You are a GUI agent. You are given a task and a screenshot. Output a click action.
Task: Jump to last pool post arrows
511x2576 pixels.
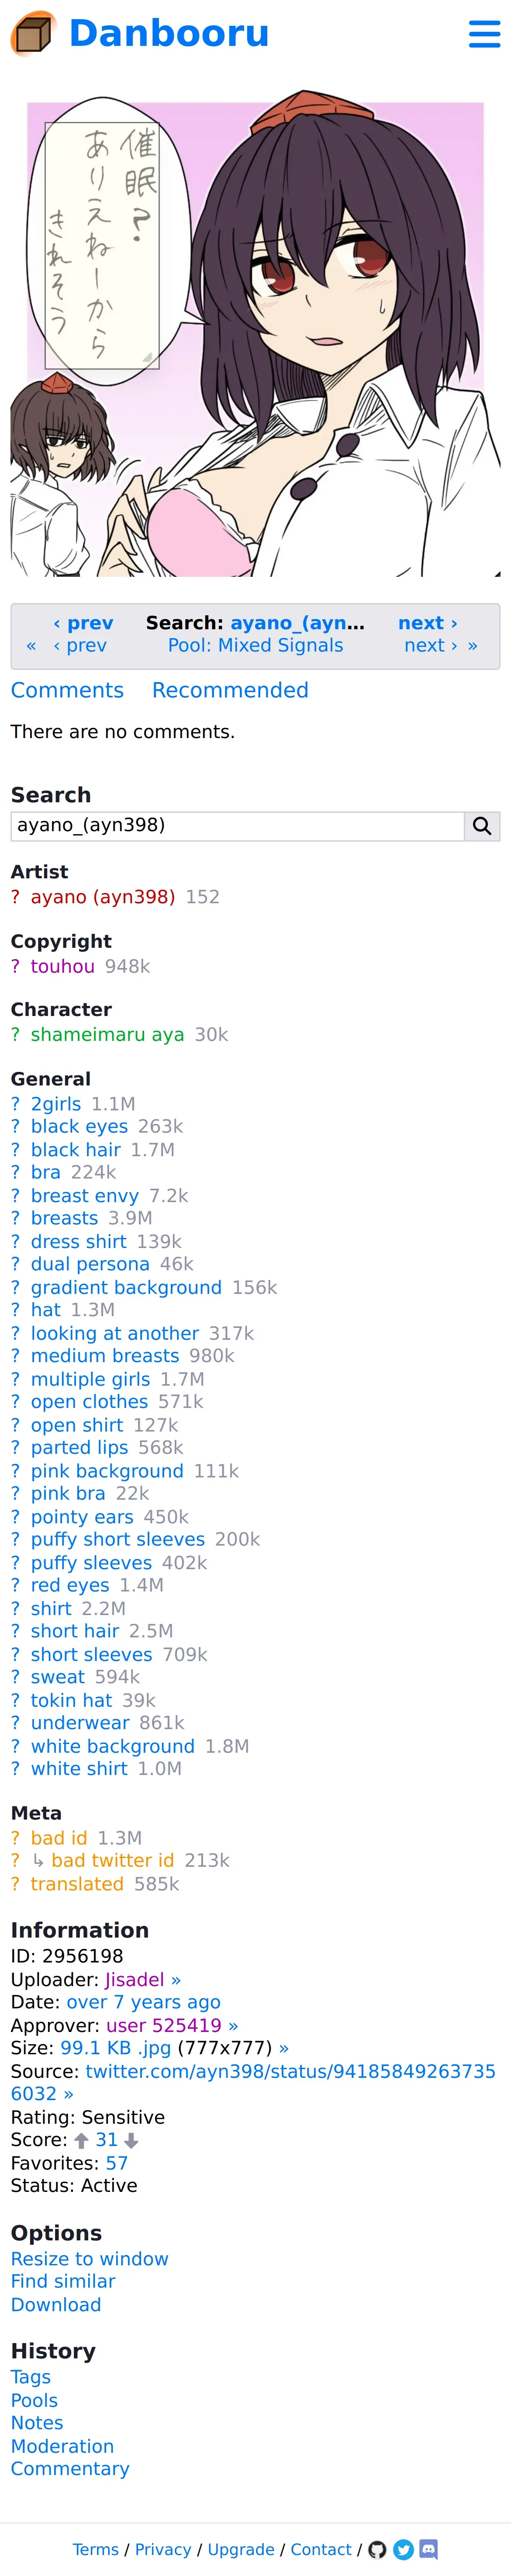[472, 646]
